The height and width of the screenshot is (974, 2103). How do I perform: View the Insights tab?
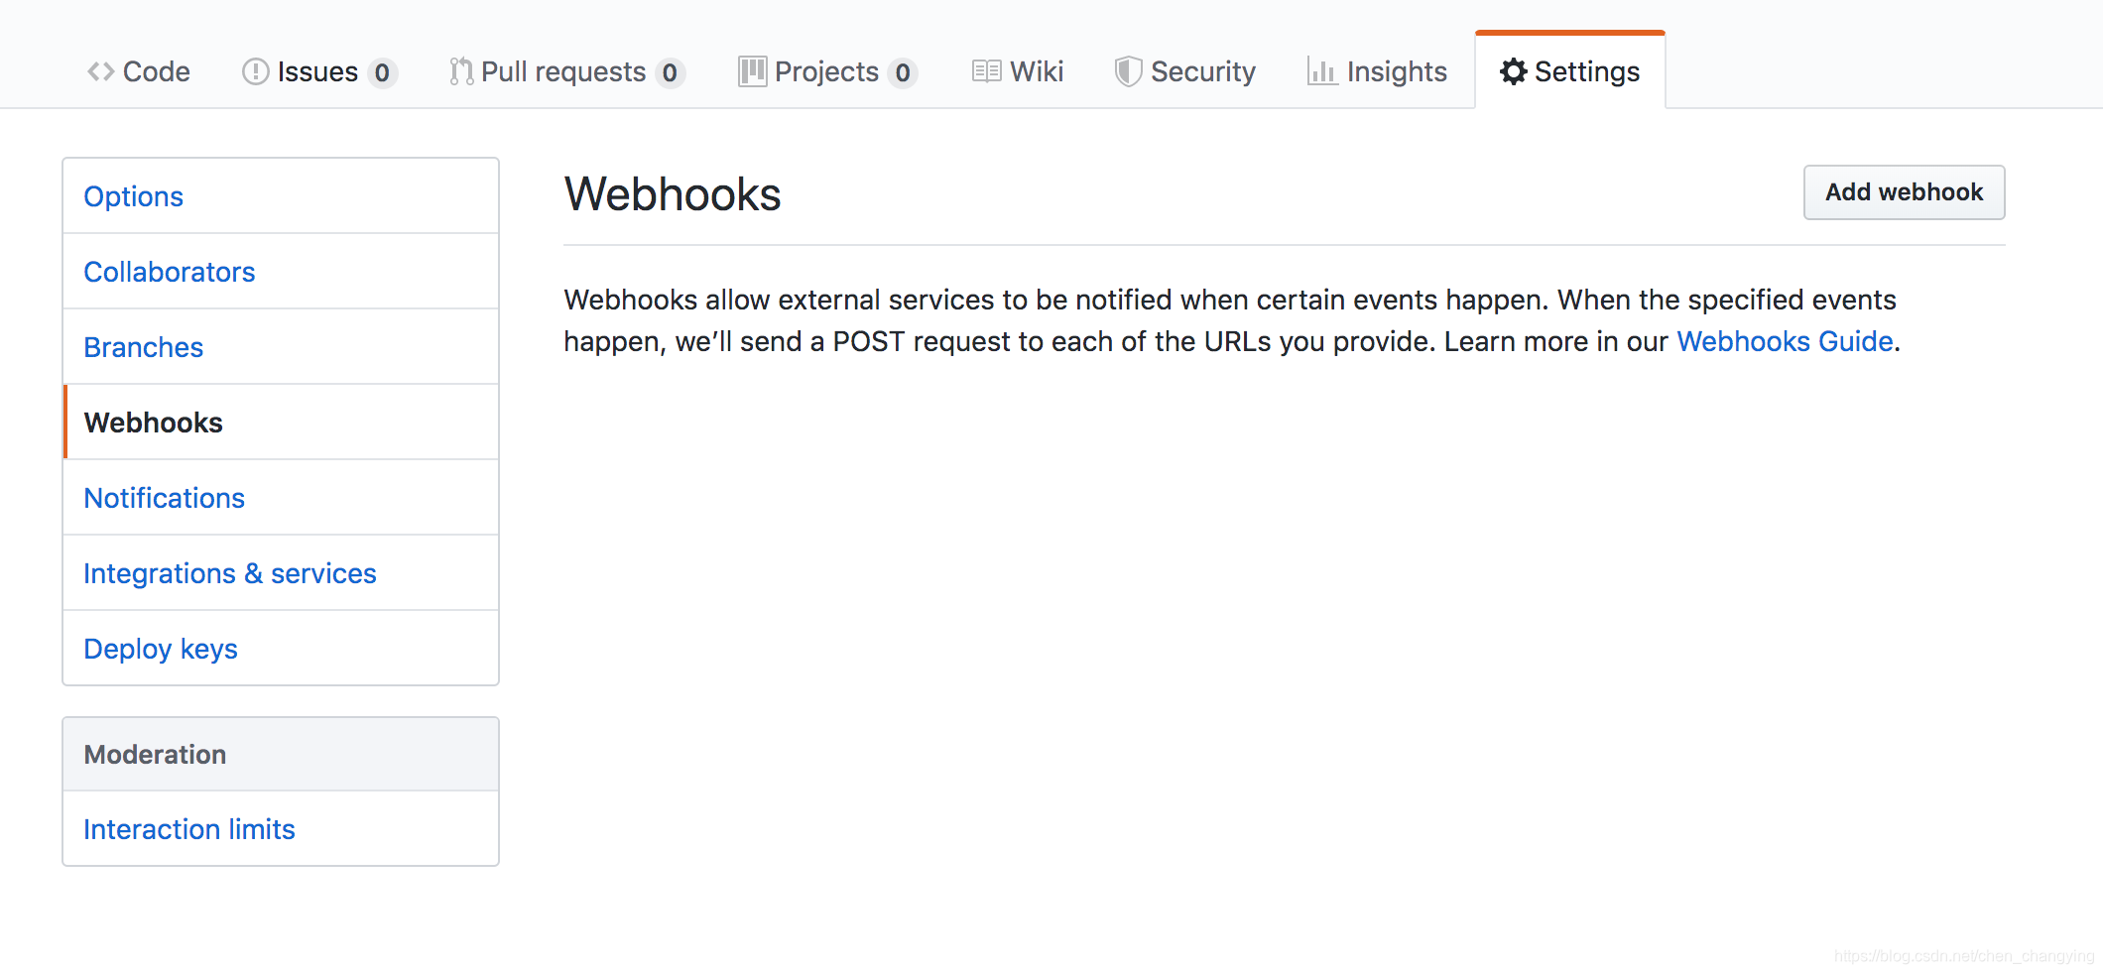pyautogui.click(x=1377, y=71)
